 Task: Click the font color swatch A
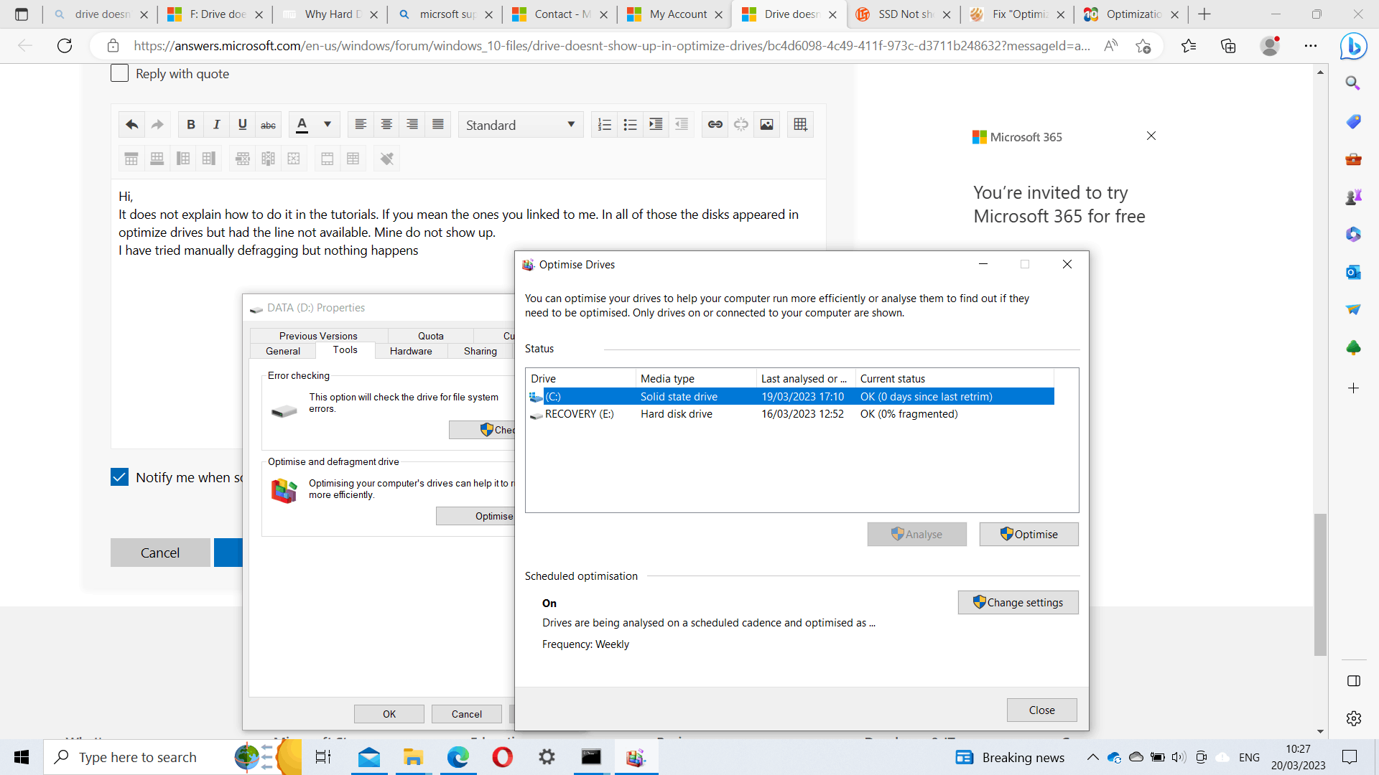(x=302, y=124)
